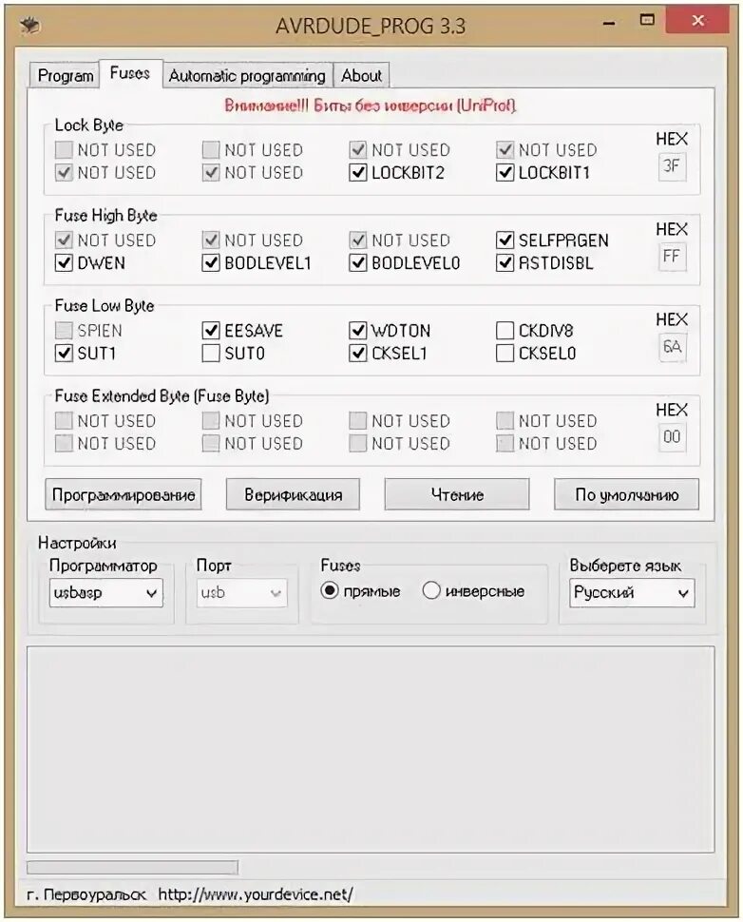
Task: Select the инверсные fuses radio button
Action: pos(430,590)
